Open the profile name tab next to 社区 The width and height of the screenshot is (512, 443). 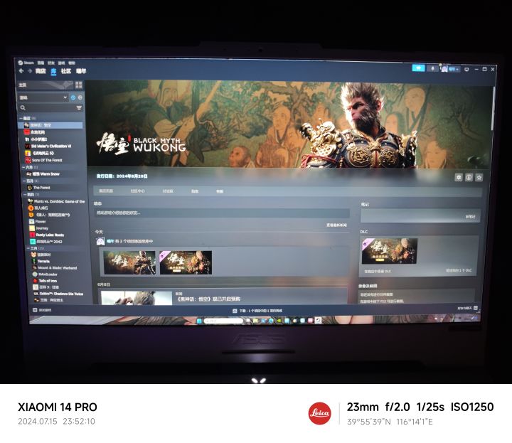pyautogui.click(x=81, y=71)
